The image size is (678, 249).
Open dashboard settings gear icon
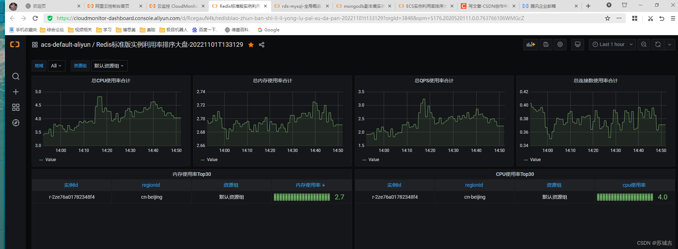(560, 44)
